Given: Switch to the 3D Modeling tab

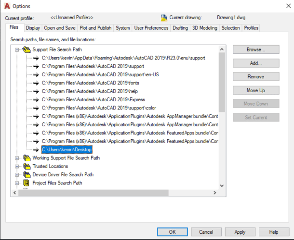Looking at the screenshot, I should point(205,28).
